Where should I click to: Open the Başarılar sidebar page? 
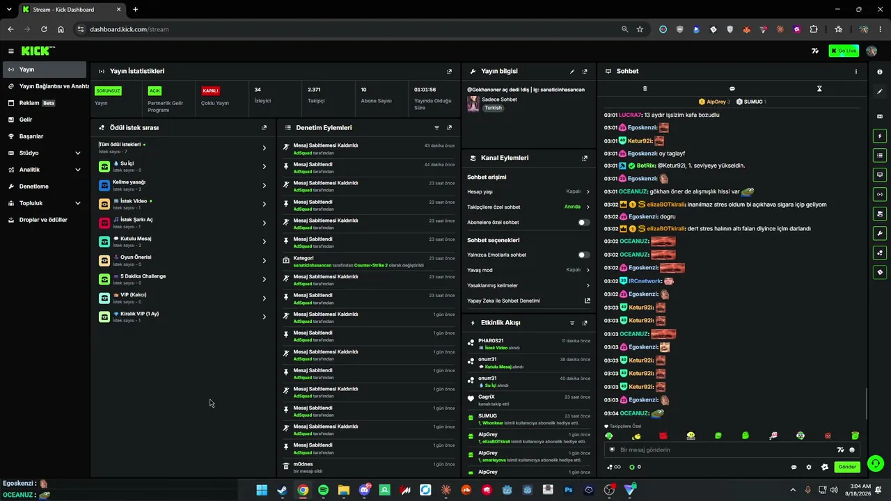pos(45,136)
